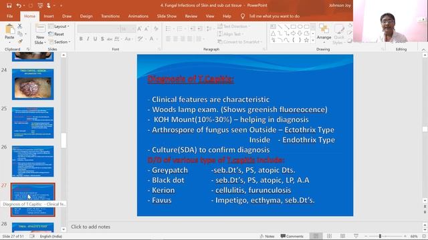Toggle Notes pane in status bar
Screen dimensions: 428x240
point(267,236)
